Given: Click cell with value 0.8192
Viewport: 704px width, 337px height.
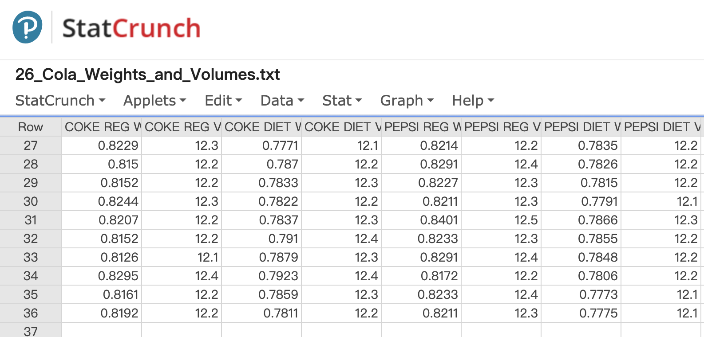Looking at the screenshot, I should pyautogui.click(x=102, y=313).
